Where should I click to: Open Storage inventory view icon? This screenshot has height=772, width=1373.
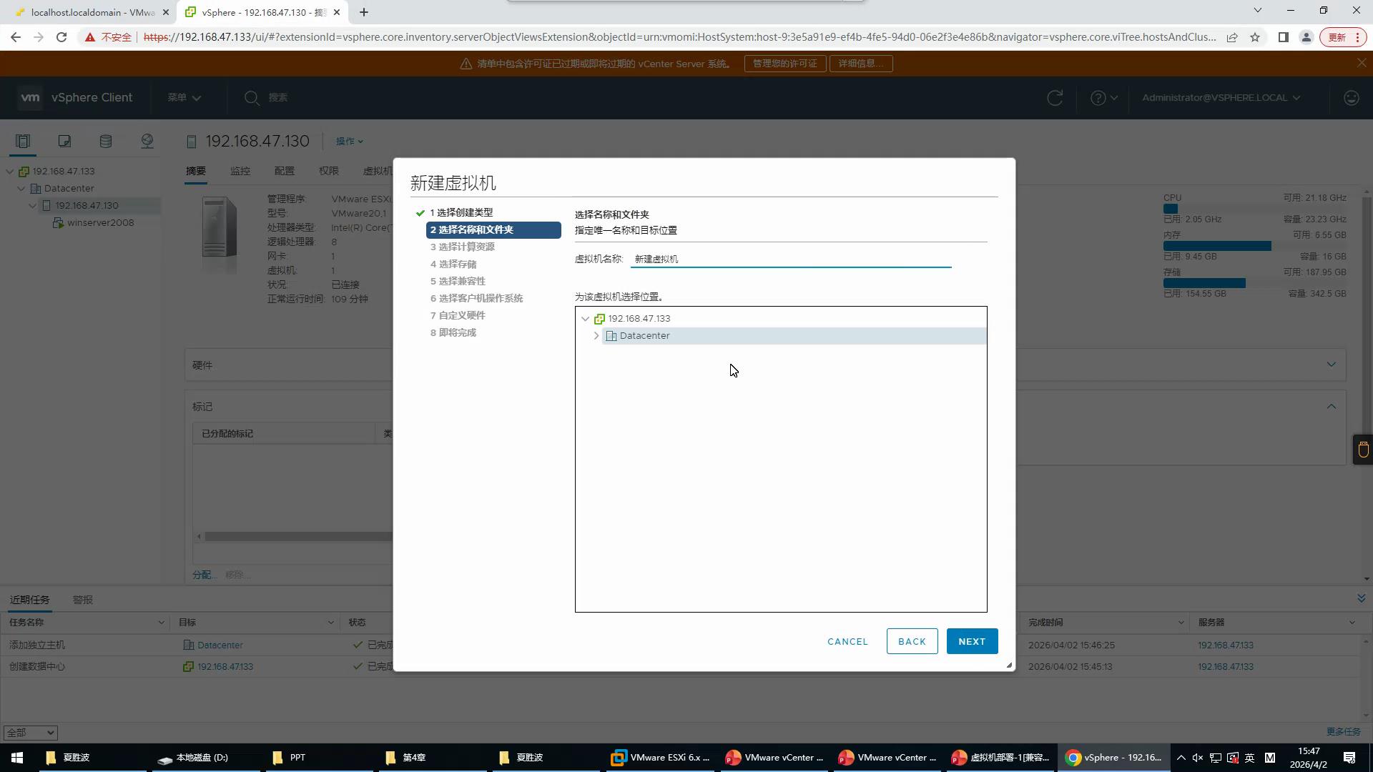tap(106, 141)
